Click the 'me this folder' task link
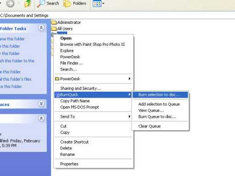 (12, 39)
